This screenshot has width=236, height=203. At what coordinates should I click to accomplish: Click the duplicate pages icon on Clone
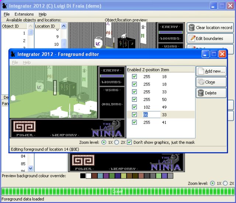point(201,82)
